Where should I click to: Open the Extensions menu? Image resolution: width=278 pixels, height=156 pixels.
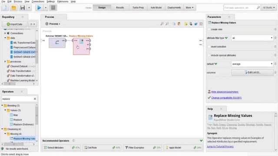[63, 1]
